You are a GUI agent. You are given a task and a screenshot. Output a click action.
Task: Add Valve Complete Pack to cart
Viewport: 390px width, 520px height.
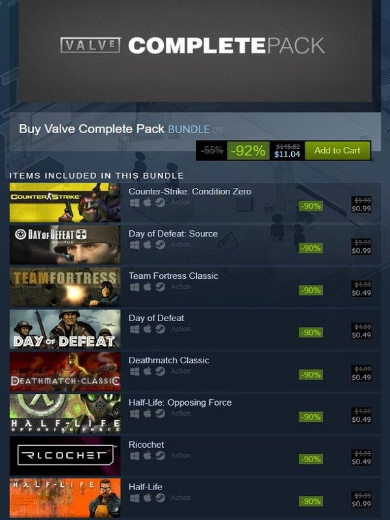337,151
